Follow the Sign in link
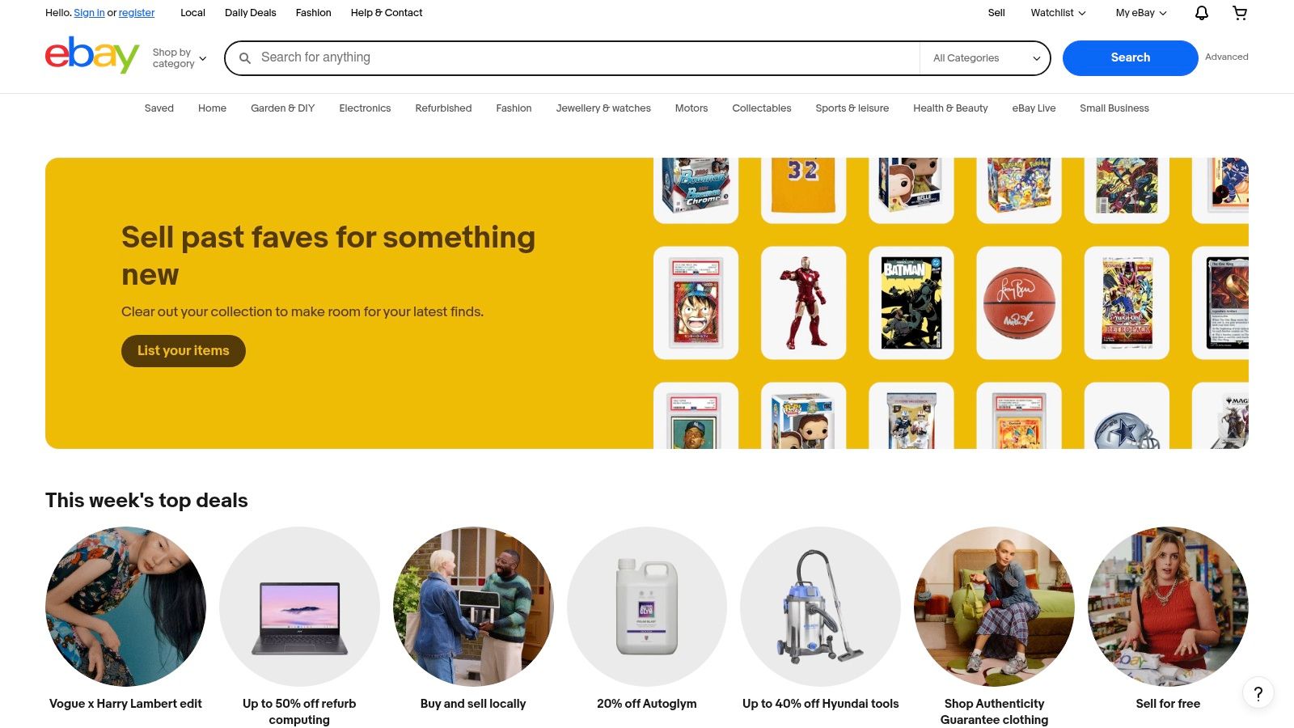1294x728 pixels. click(x=89, y=13)
